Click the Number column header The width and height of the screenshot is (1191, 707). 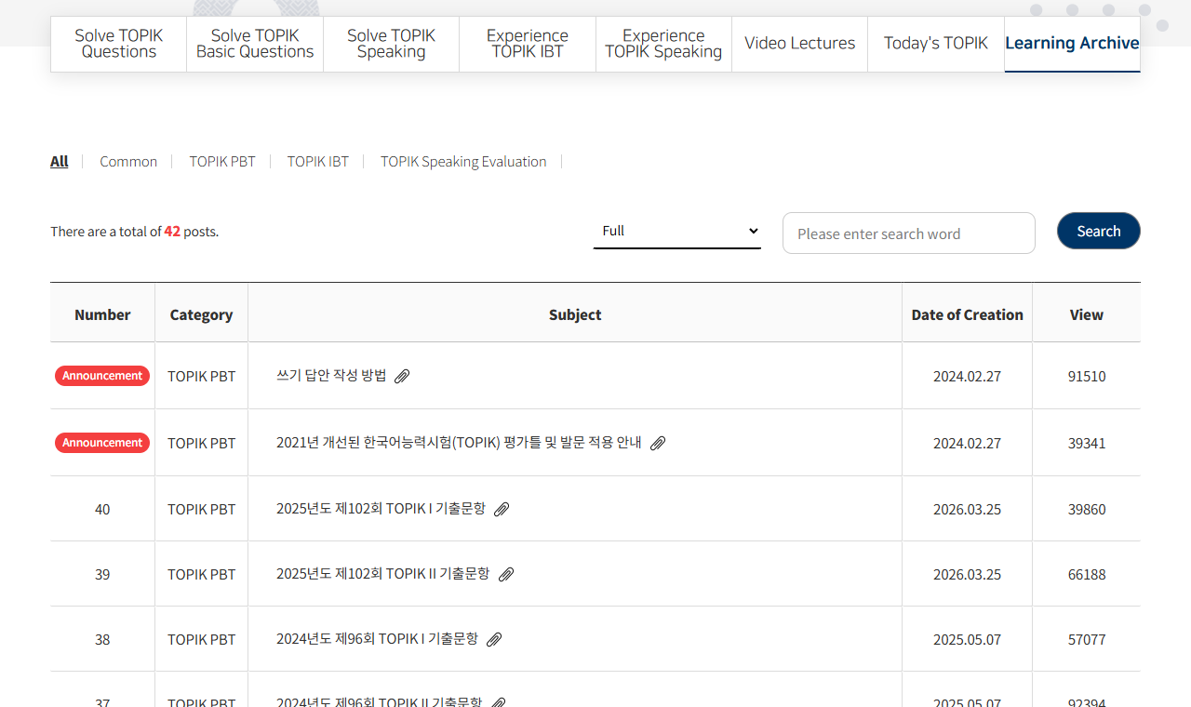[102, 314]
